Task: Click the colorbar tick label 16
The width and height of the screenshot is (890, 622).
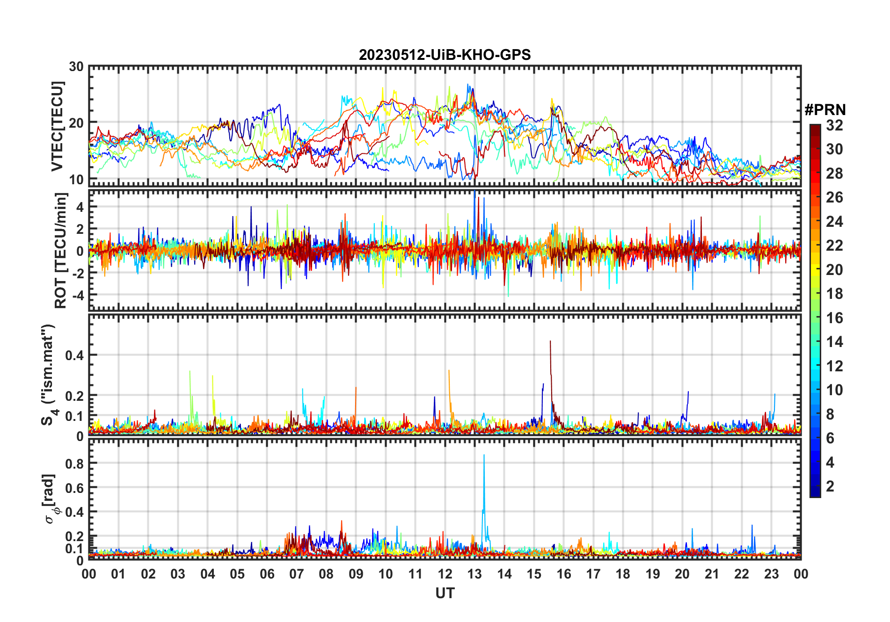Action: 834,318
